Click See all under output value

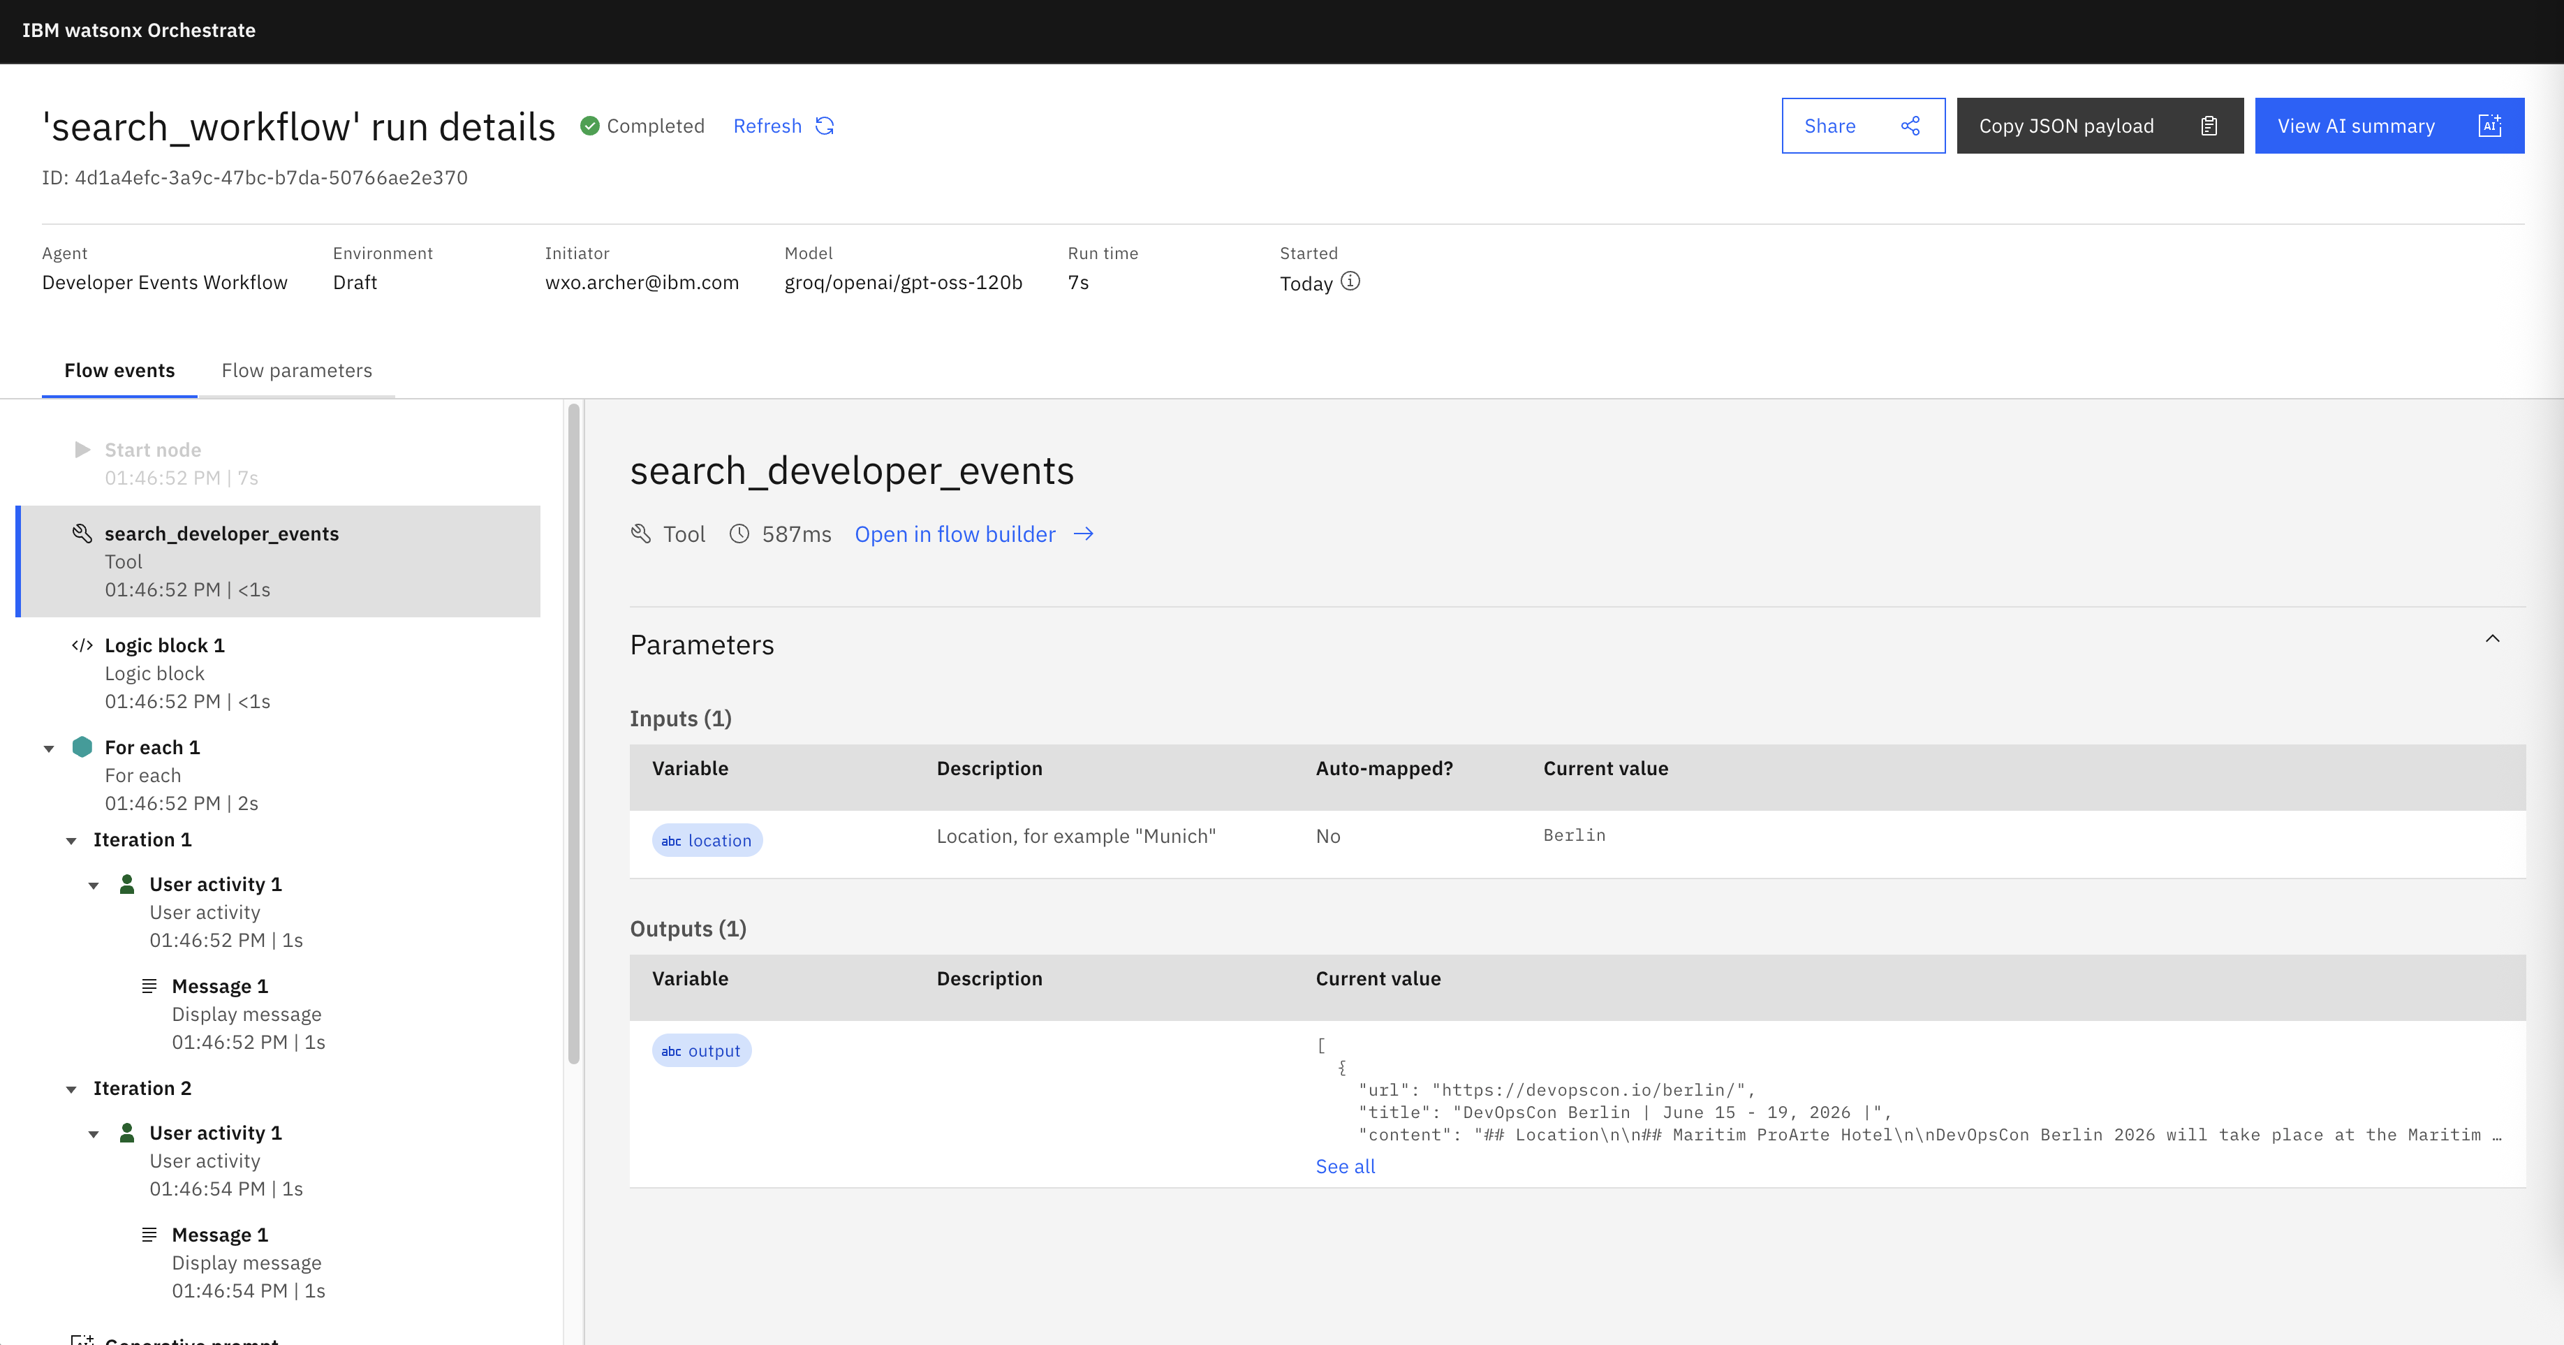coord(1346,1166)
